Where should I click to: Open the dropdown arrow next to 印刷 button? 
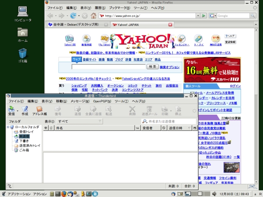coord(171,111)
